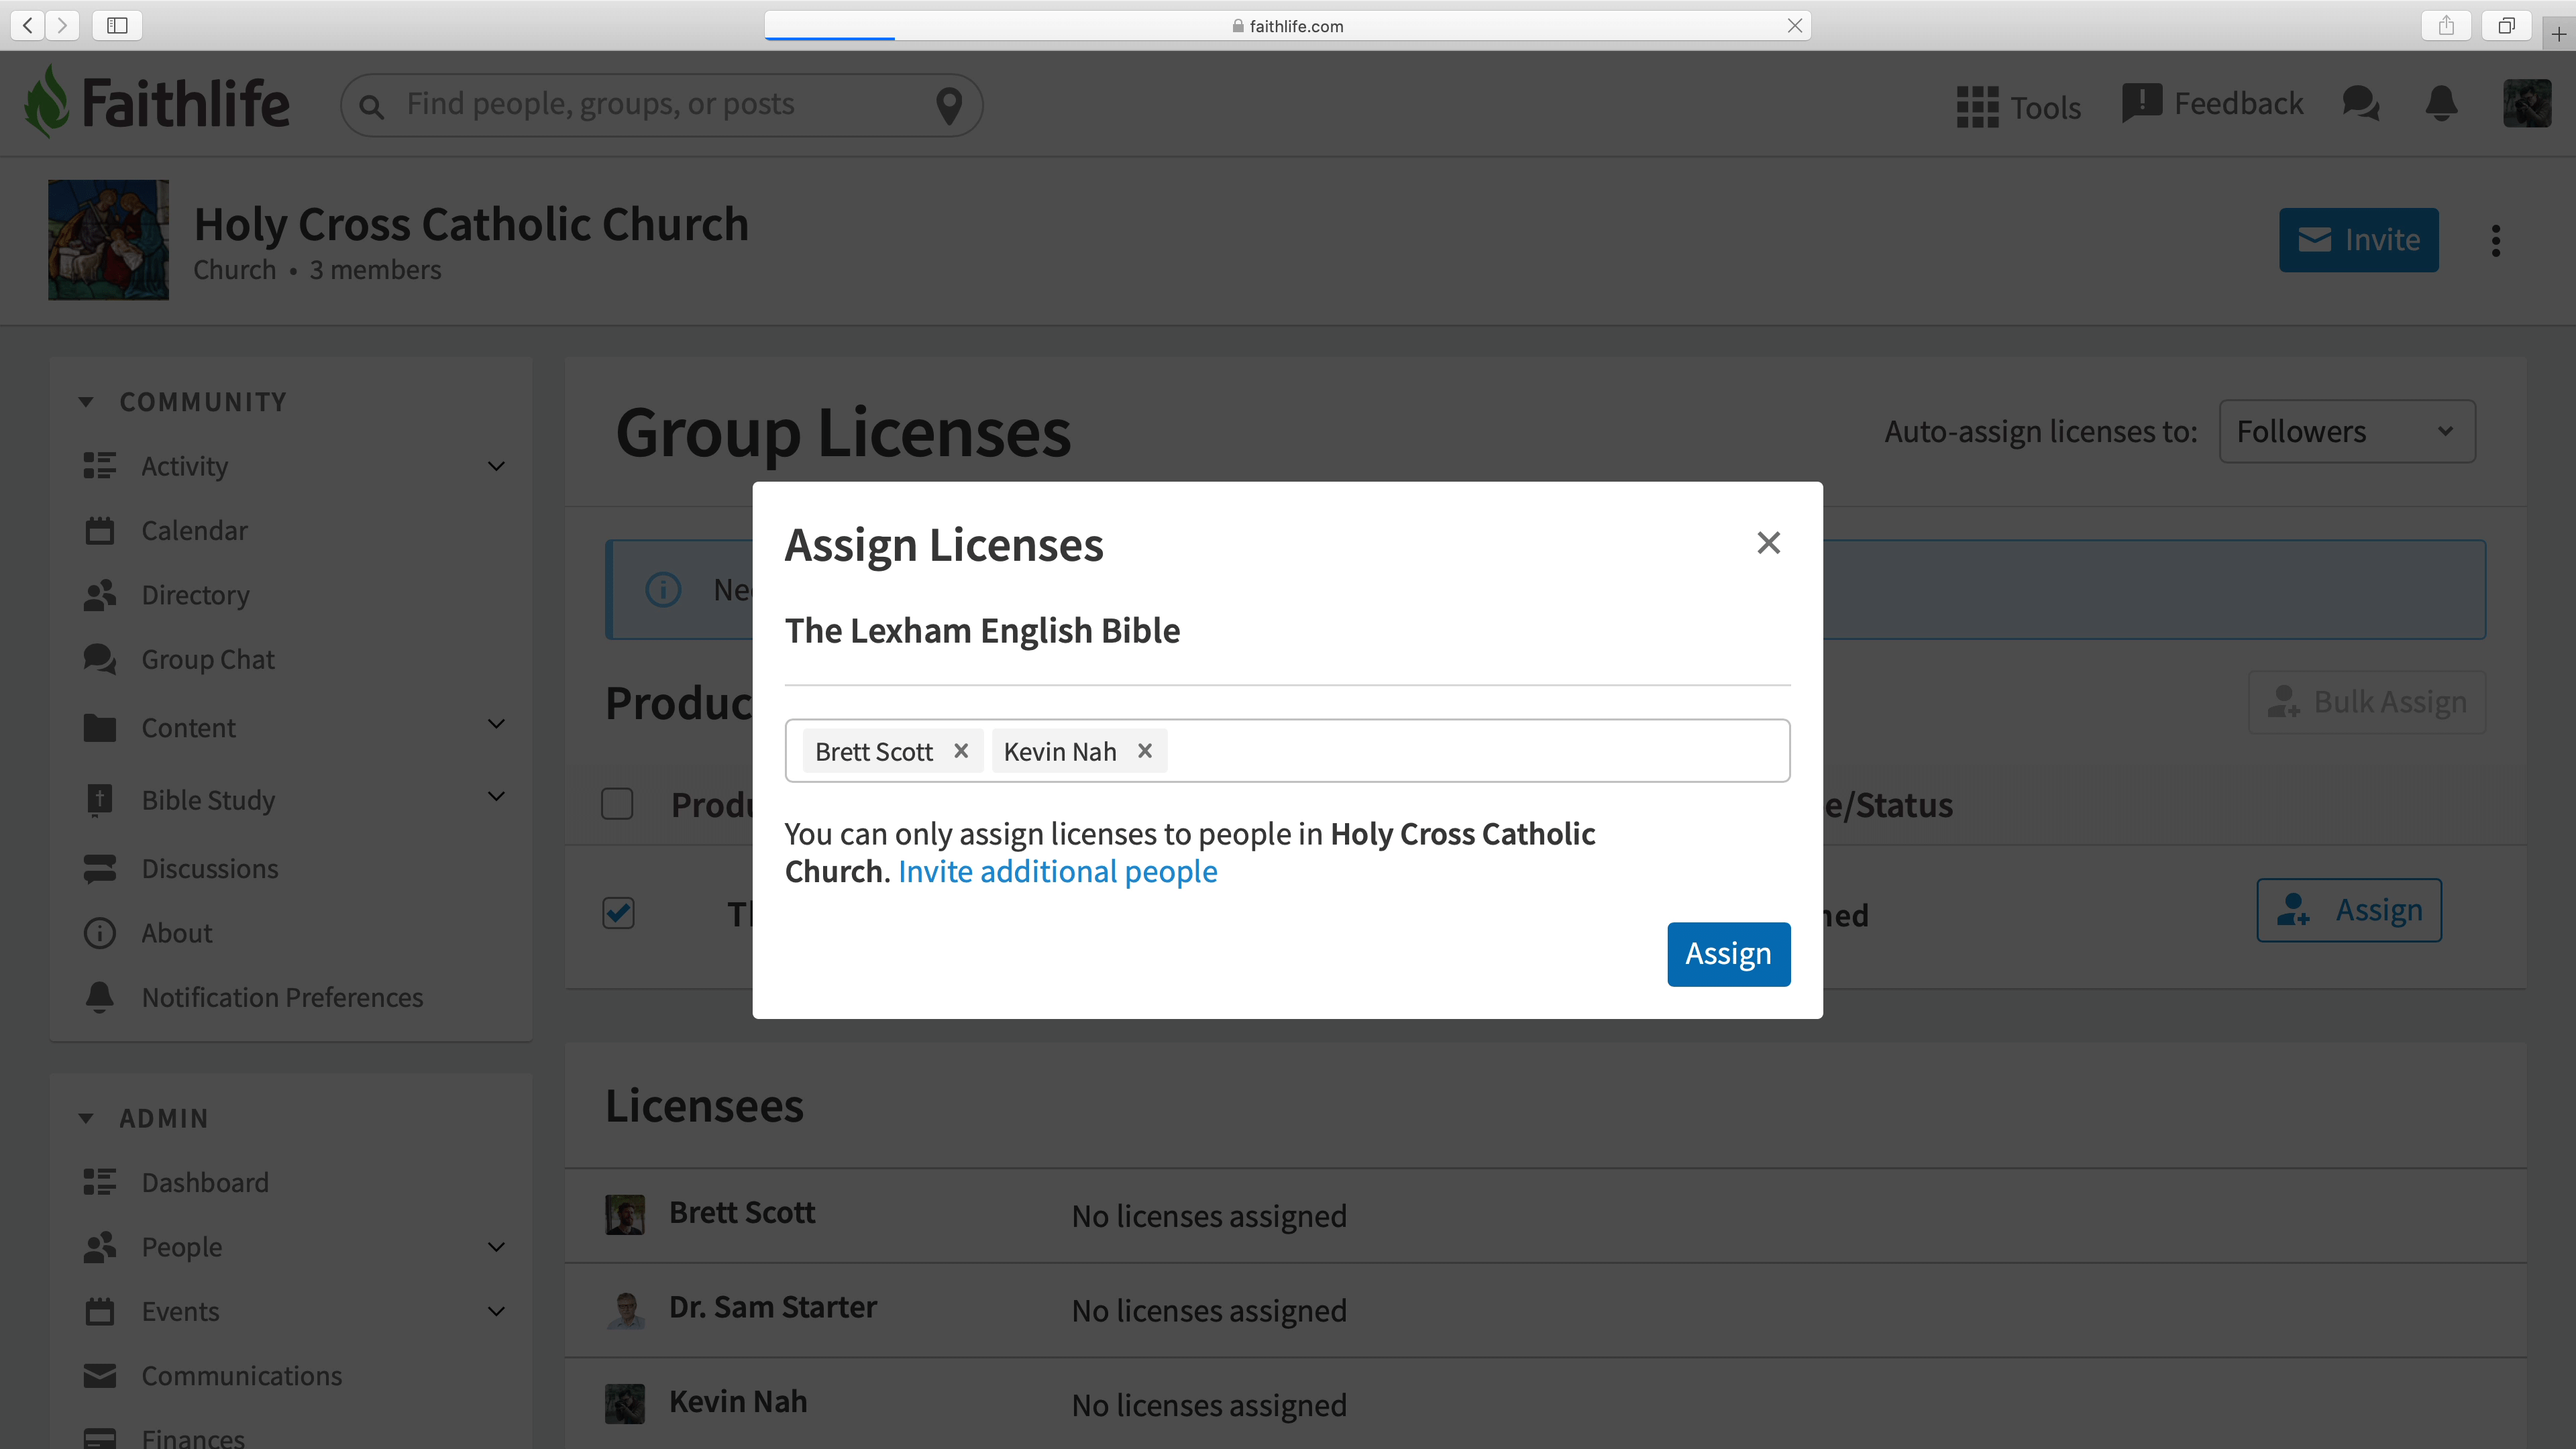Screen dimensions: 2576x1449
Task: Open Calendar in Community sidebar
Action: point(194,531)
